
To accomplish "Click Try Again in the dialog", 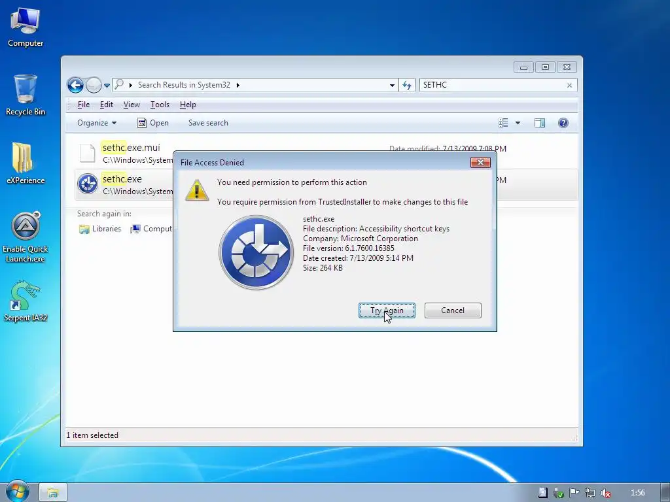I will (387, 310).
